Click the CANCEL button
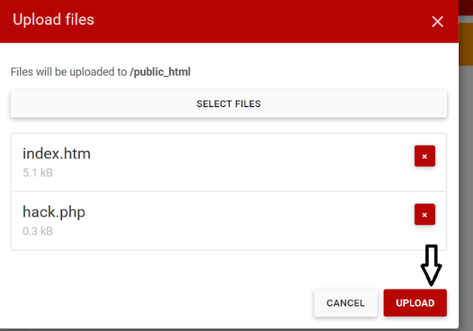 345,303
